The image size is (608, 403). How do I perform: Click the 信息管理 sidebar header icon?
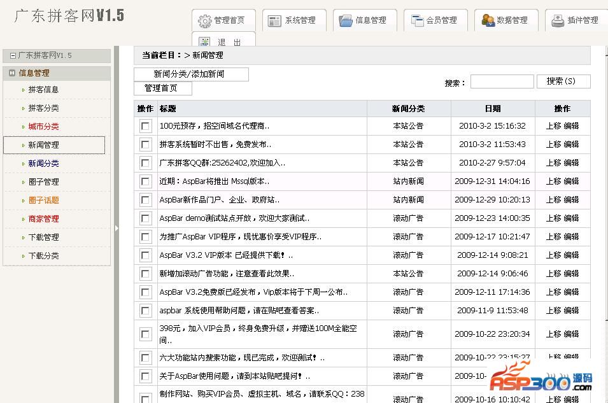coord(12,73)
